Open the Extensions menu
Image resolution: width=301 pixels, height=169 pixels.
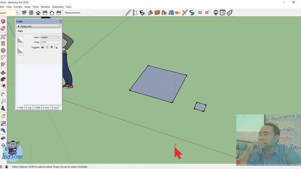58,7
